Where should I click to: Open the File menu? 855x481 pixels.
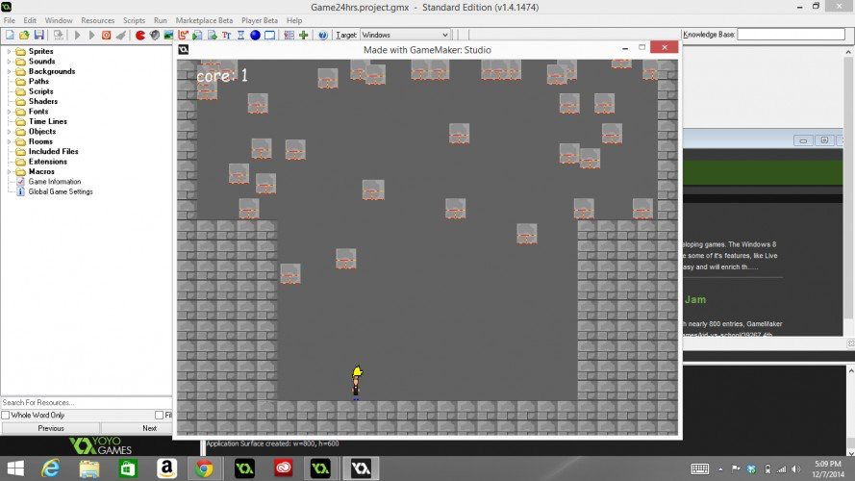coord(10,20)
